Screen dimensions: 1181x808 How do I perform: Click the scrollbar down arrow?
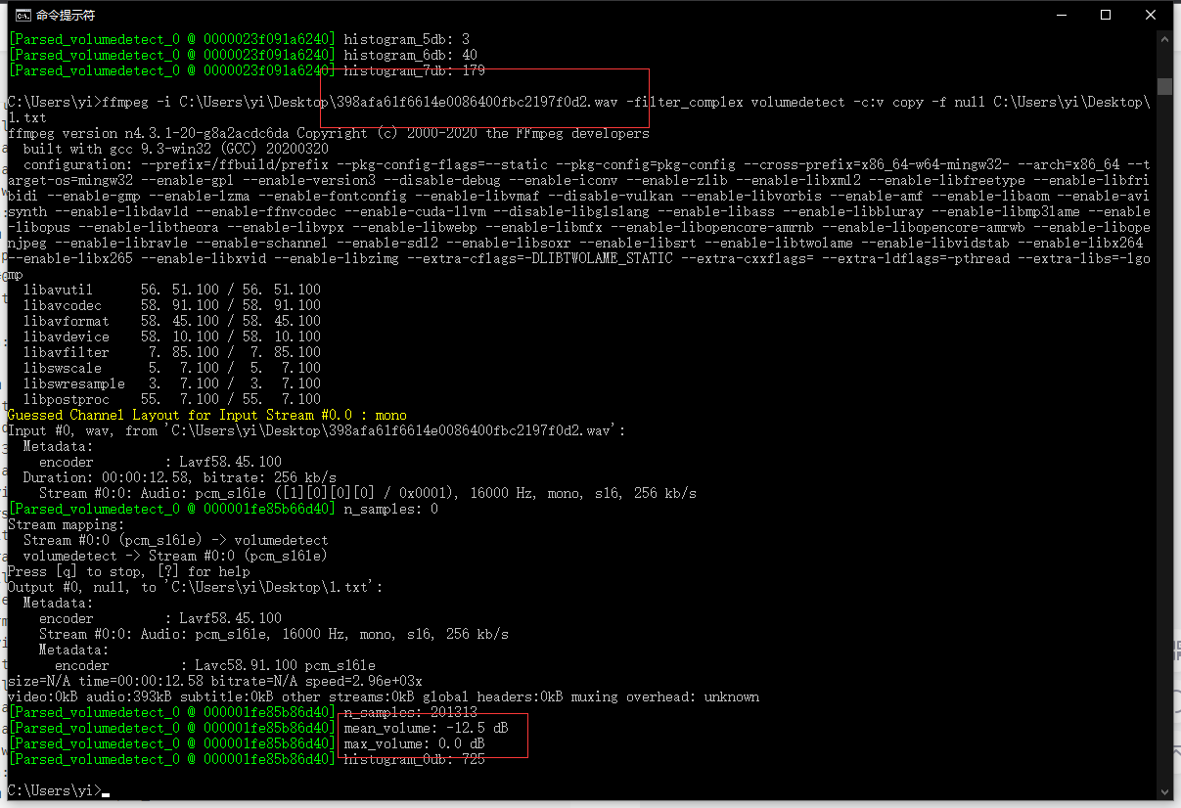tap(1163, 791)
